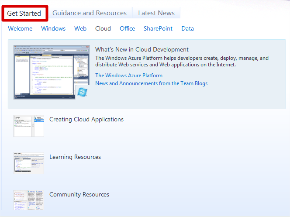This screenshot has width=290, height=217.
Task: Click the Windows Azure logo icon
Action: (x=82, y=92)
